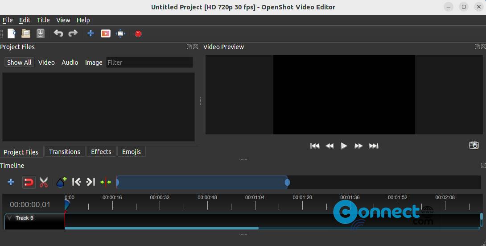Save current frame with camera icon

coord(474,145)
